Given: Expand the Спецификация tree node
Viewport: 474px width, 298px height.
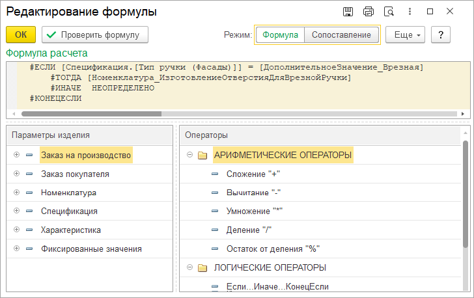Looking at the screenshot, I should click(x=16, y=211).
